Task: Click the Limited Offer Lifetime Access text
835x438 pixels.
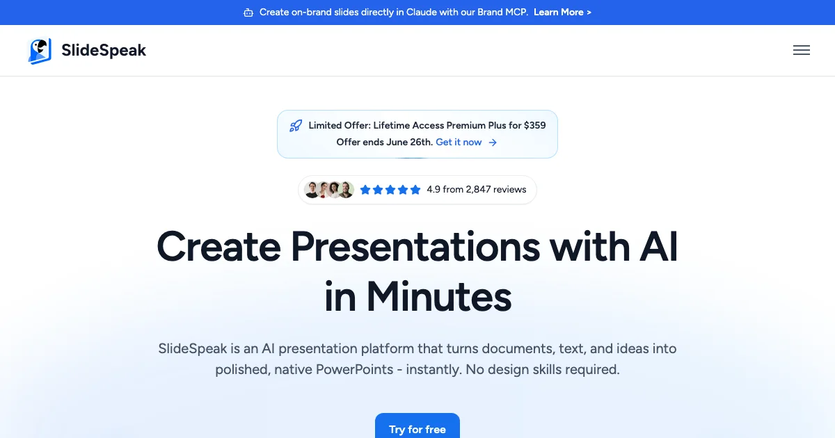Action: coord(427,125)
